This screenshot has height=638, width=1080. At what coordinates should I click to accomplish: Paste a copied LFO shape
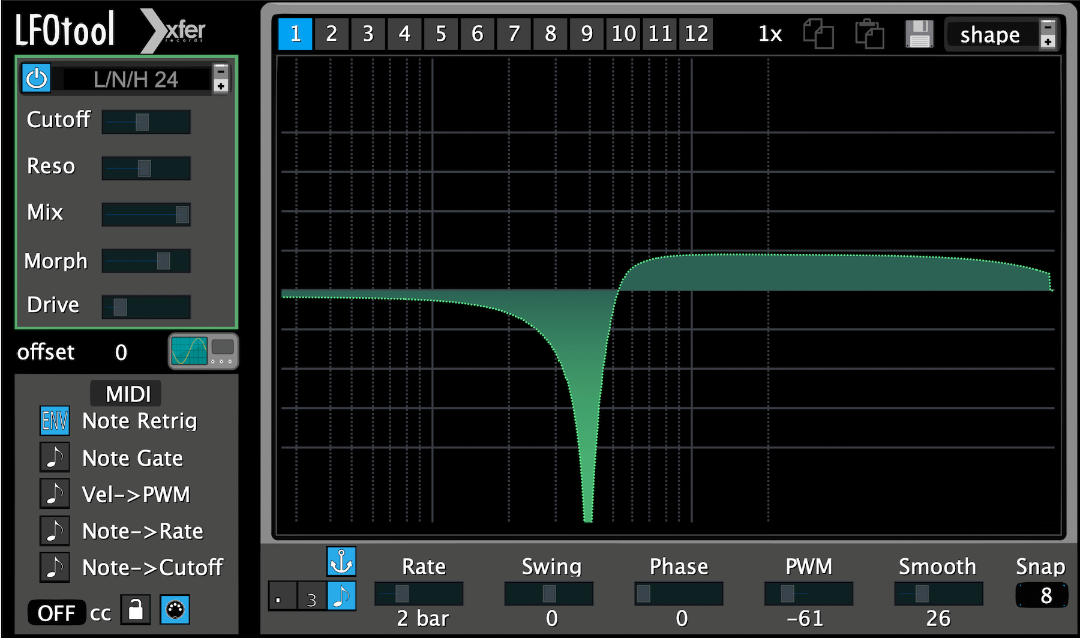(x=868, y=34)
